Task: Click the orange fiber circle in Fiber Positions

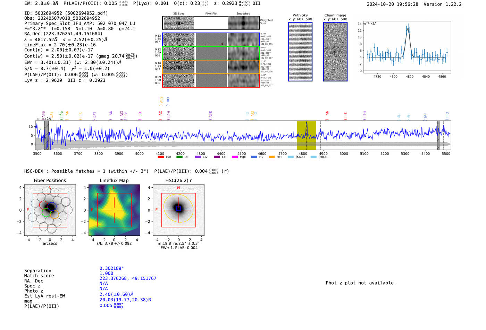Action: point(54,215)
